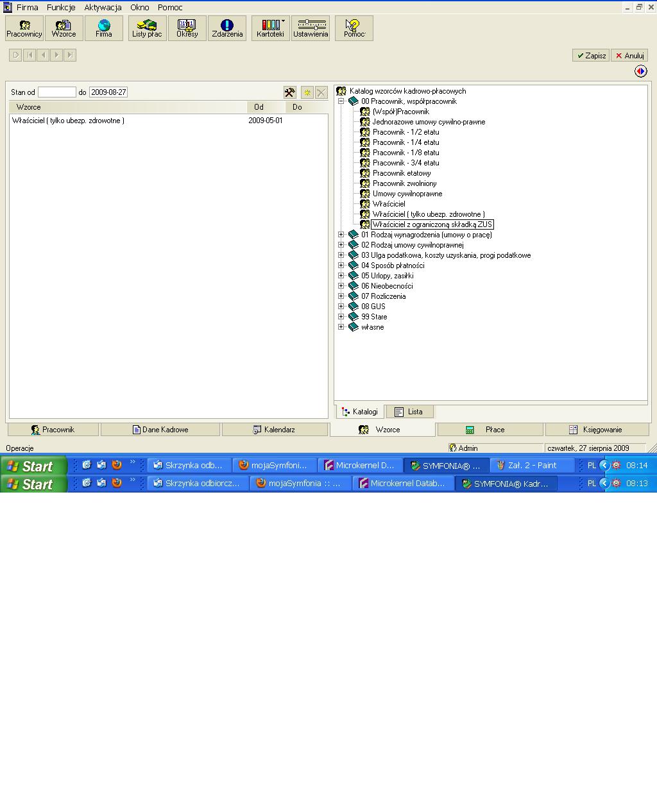The width and height of the screenshot is (657, 785).
Task: Click the hammer tools icon above Wzorce list
Action: (290, 92)
